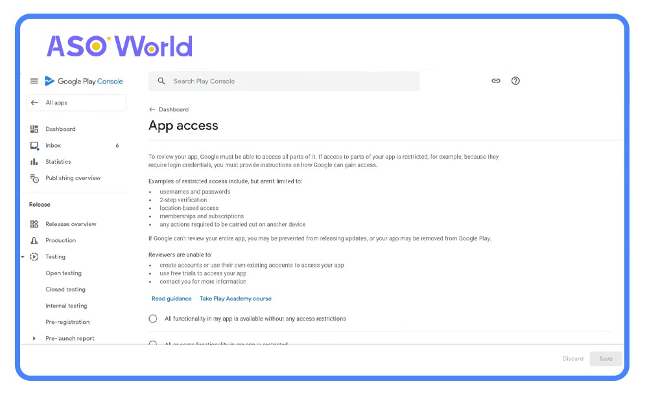Open Dashboard in the sidebar

coord(60,129)
